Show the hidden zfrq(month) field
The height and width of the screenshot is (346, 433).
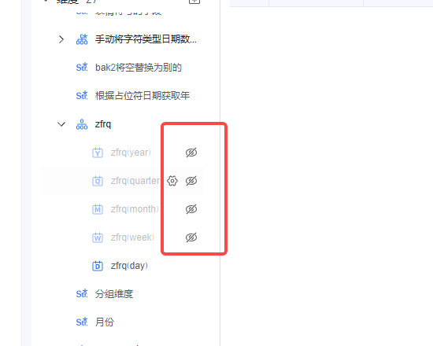click(191, 209)
